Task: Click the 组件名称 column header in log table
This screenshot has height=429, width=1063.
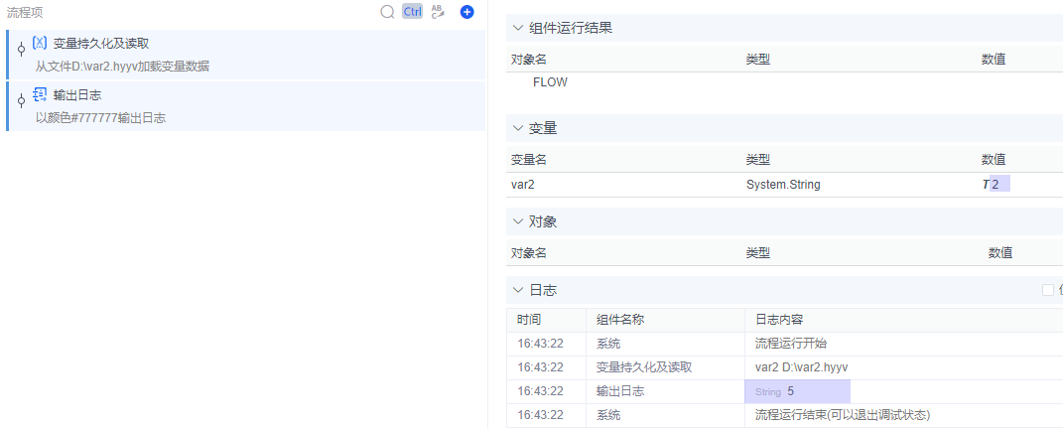Action: 619,320
